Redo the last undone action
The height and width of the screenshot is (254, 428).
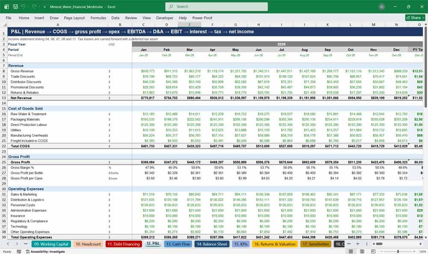(34, 6)
